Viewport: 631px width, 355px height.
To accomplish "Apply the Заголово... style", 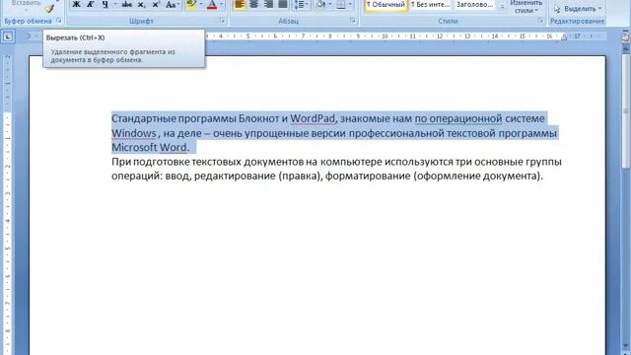I will (475, 5).
